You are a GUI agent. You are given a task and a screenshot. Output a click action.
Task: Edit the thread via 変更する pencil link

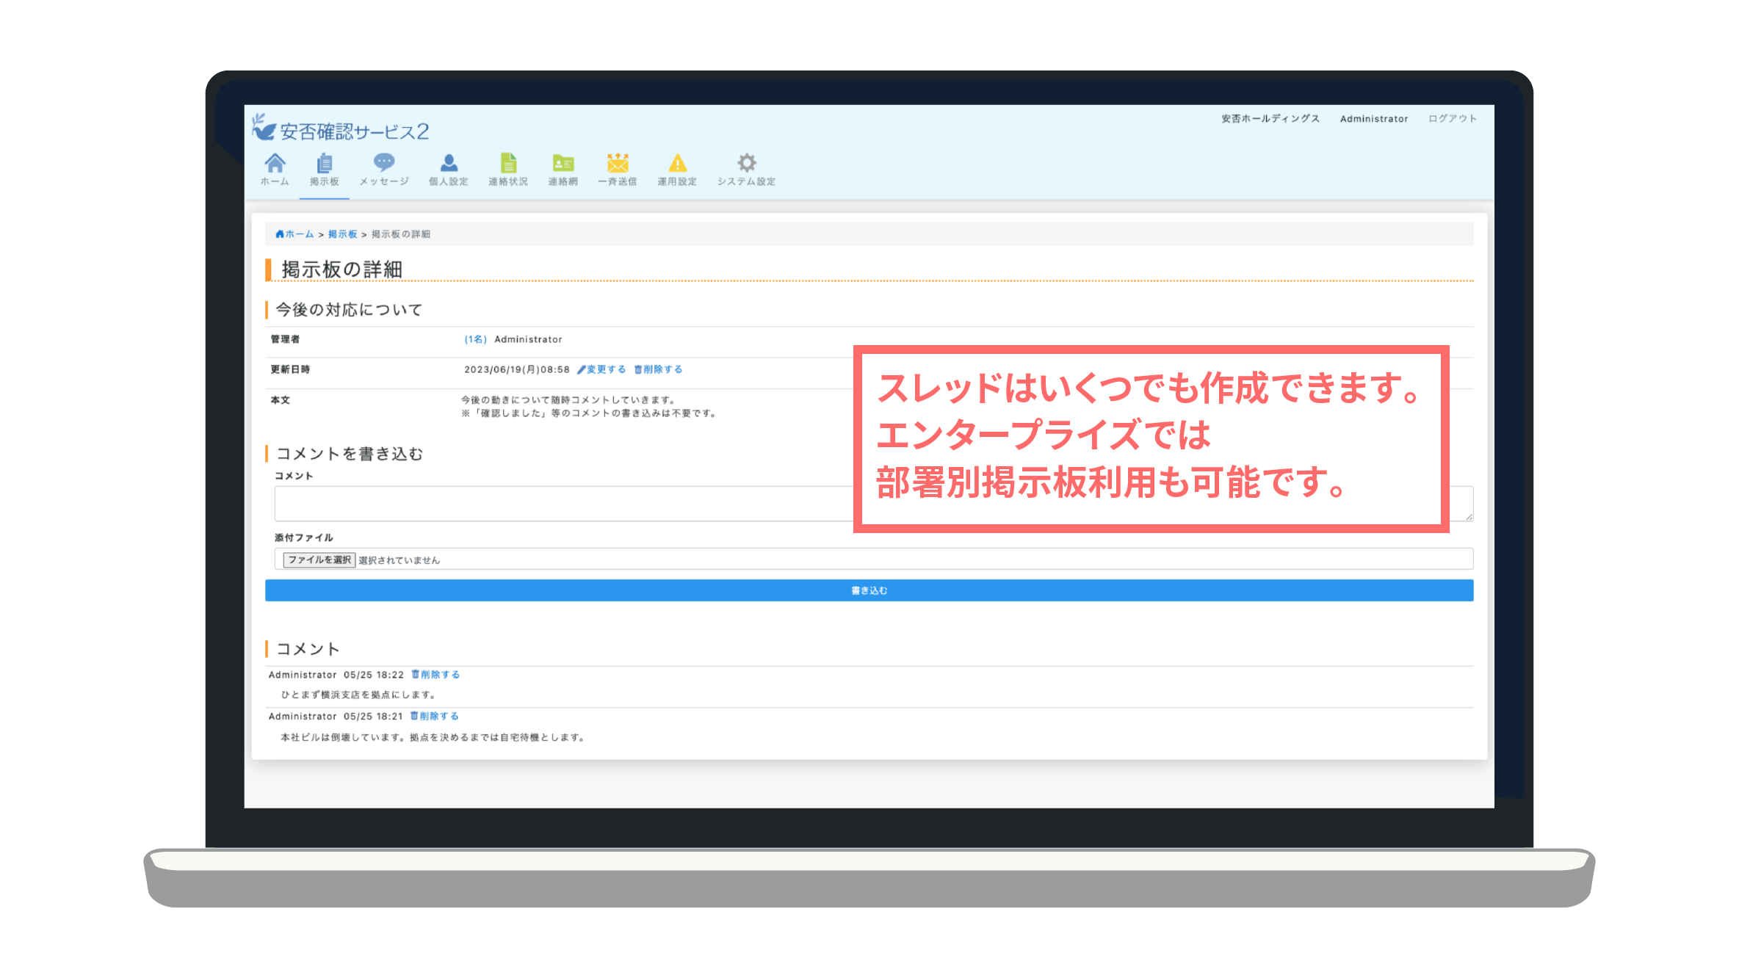pyautogui.click(x=601, y=369)
